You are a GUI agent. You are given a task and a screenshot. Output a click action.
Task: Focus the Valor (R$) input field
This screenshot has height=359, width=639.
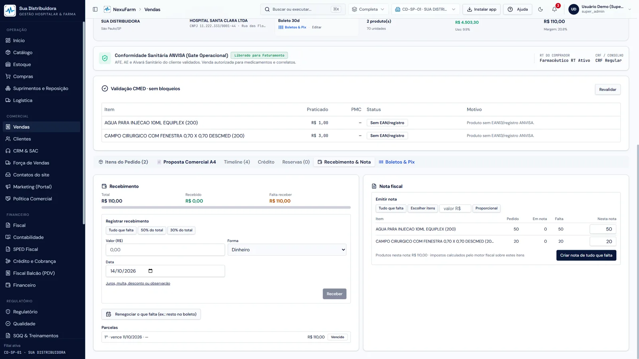pos(165,250)
